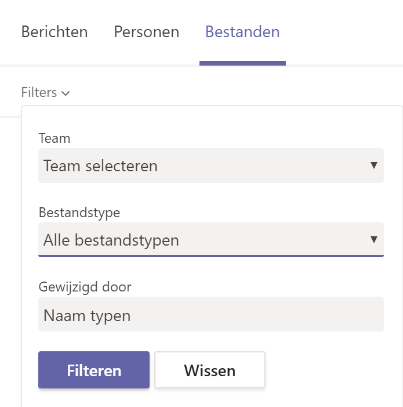Viewport: 403px width, 407px height.
Task: Click the Filters text label
Action: point(39,93)
